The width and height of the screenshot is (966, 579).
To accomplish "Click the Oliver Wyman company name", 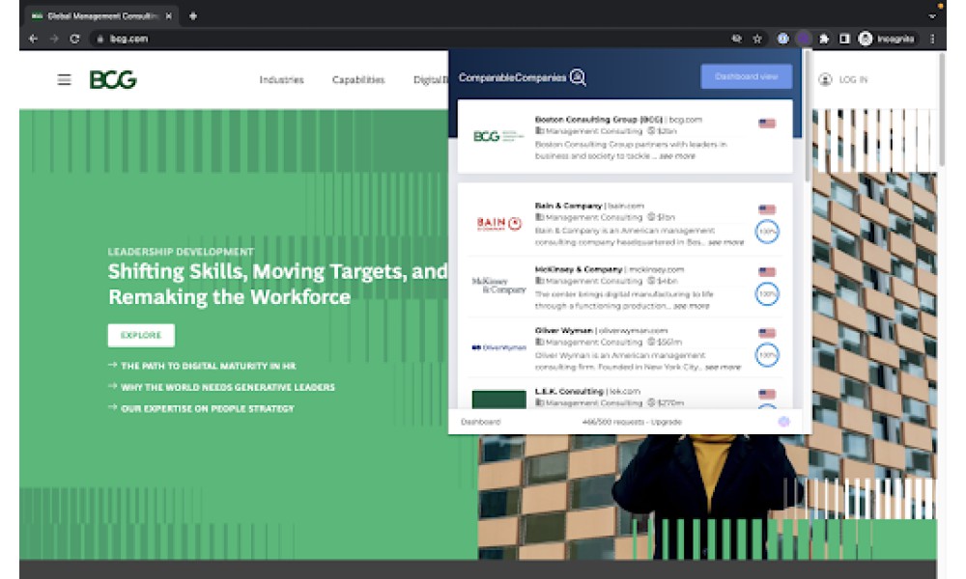I will [x=563, y=330].
